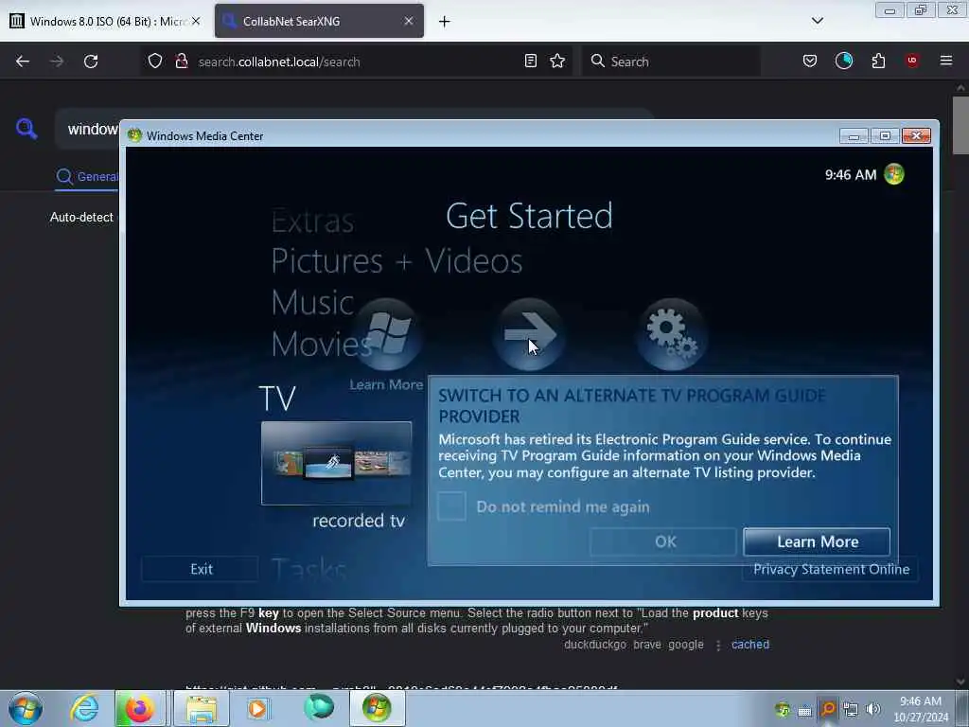Select the CollabNet SearXNG tab

[x=319, y=21]
